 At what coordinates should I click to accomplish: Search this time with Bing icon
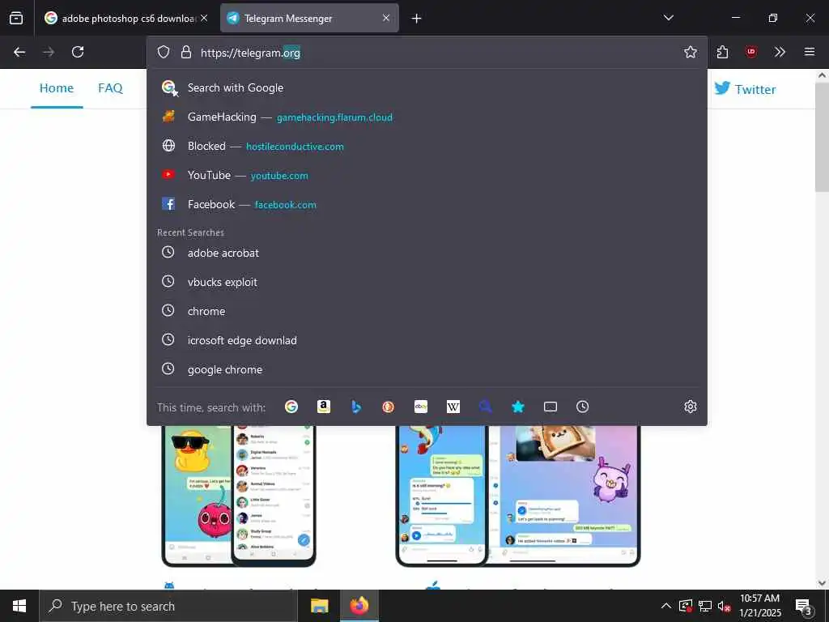click(356, 407)
